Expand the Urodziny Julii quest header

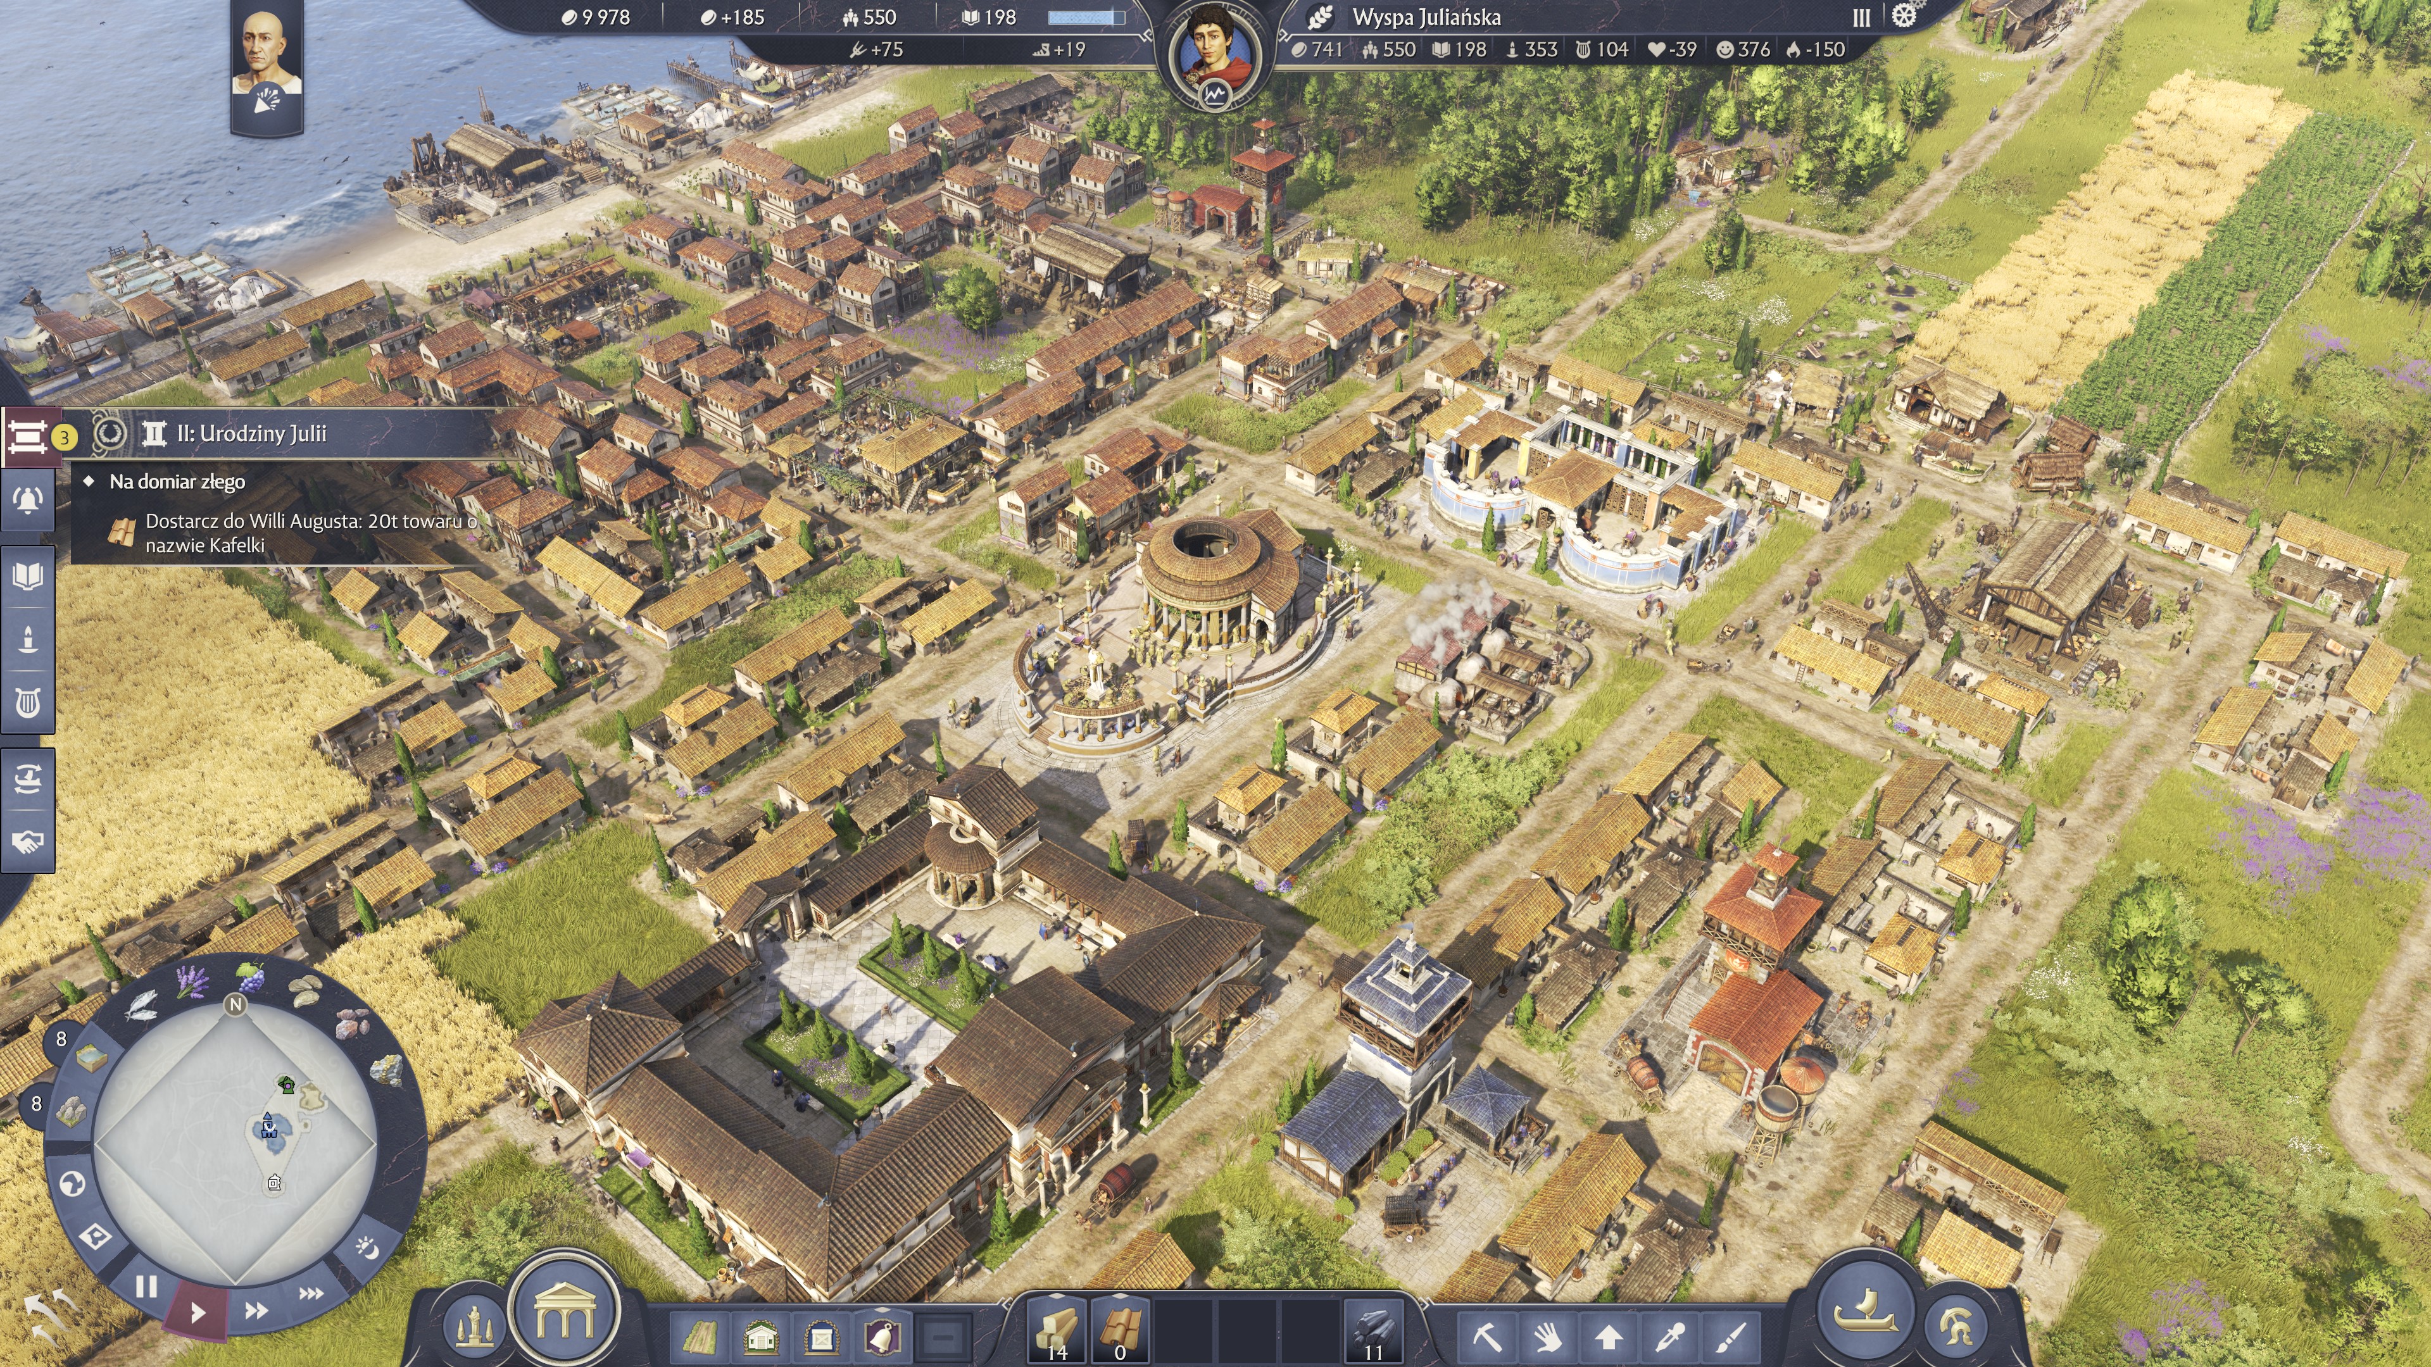click(252, 434)
